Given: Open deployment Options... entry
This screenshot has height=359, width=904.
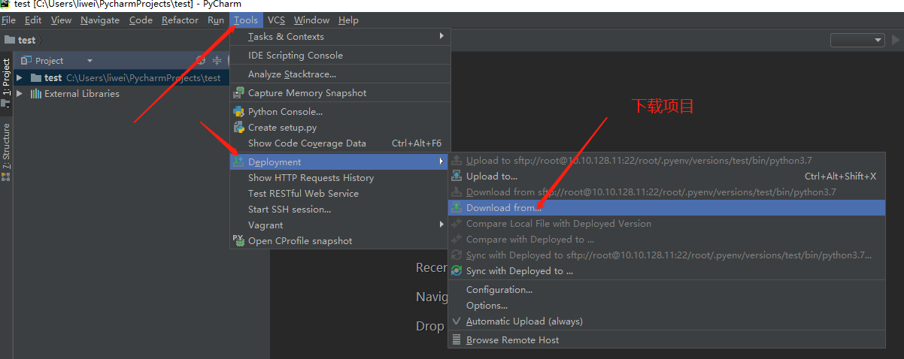Looking at the screenshot, I should pyautogui.click(x=666, y=305).
